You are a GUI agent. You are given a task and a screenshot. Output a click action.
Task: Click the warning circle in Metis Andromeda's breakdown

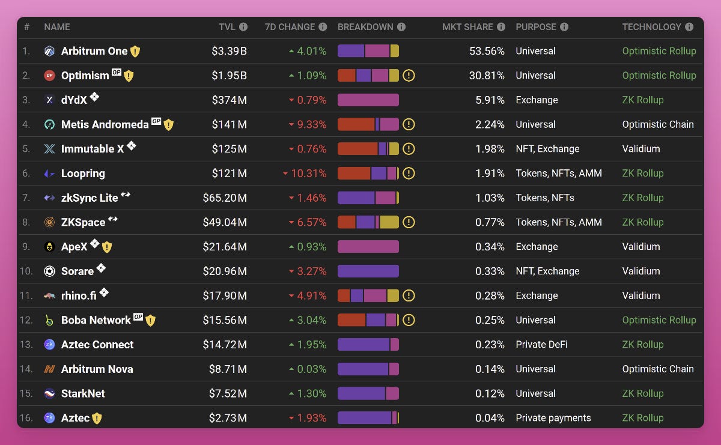[409, 124]
